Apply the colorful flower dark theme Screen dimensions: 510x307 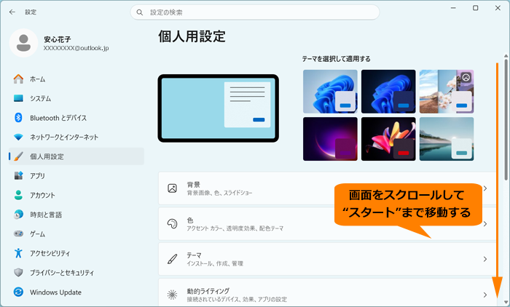point(388,139)
